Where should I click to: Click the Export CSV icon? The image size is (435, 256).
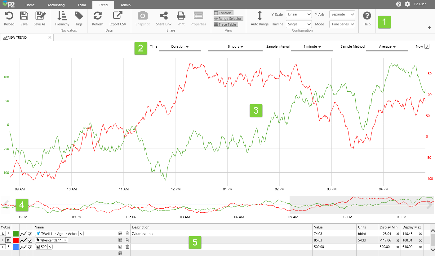[x=118, y=16]
